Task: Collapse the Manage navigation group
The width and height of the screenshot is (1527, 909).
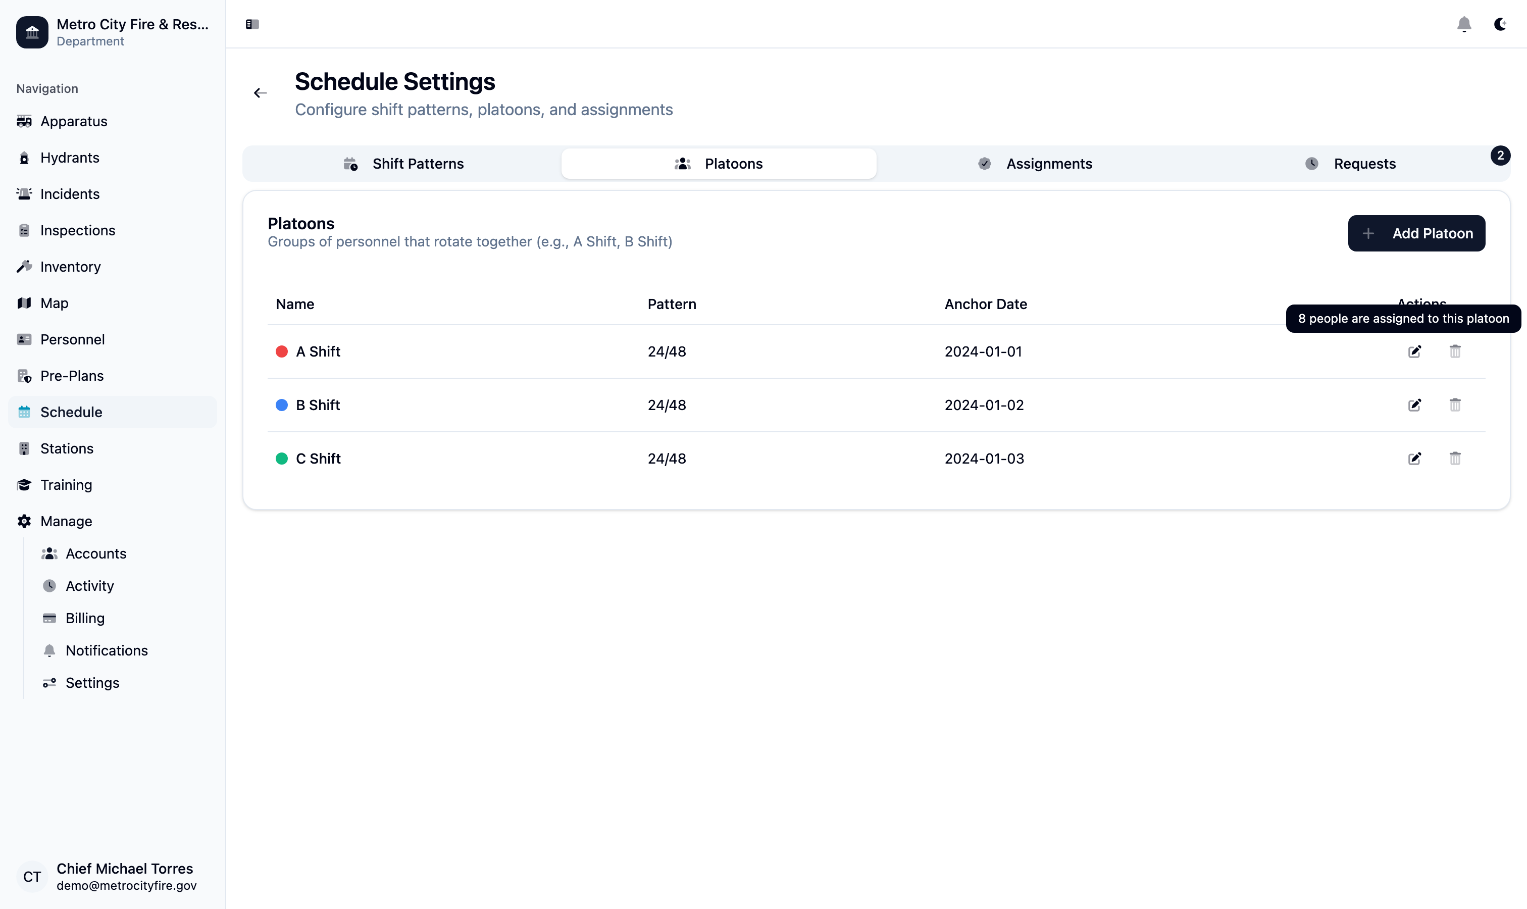Action: click(66, 521)
